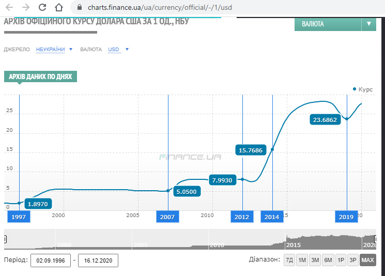The height and width of the screenshot is (276, 385).
Task: Choose the MAX range button
Action: [x=367, y=260]
